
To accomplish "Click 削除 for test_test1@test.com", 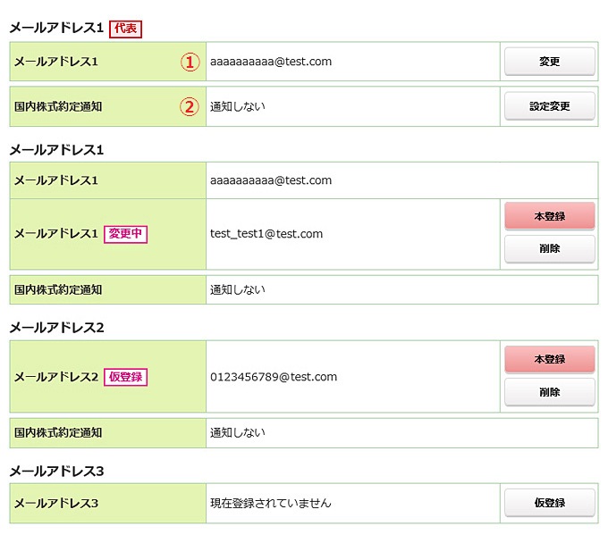I will tap(549, 249).
